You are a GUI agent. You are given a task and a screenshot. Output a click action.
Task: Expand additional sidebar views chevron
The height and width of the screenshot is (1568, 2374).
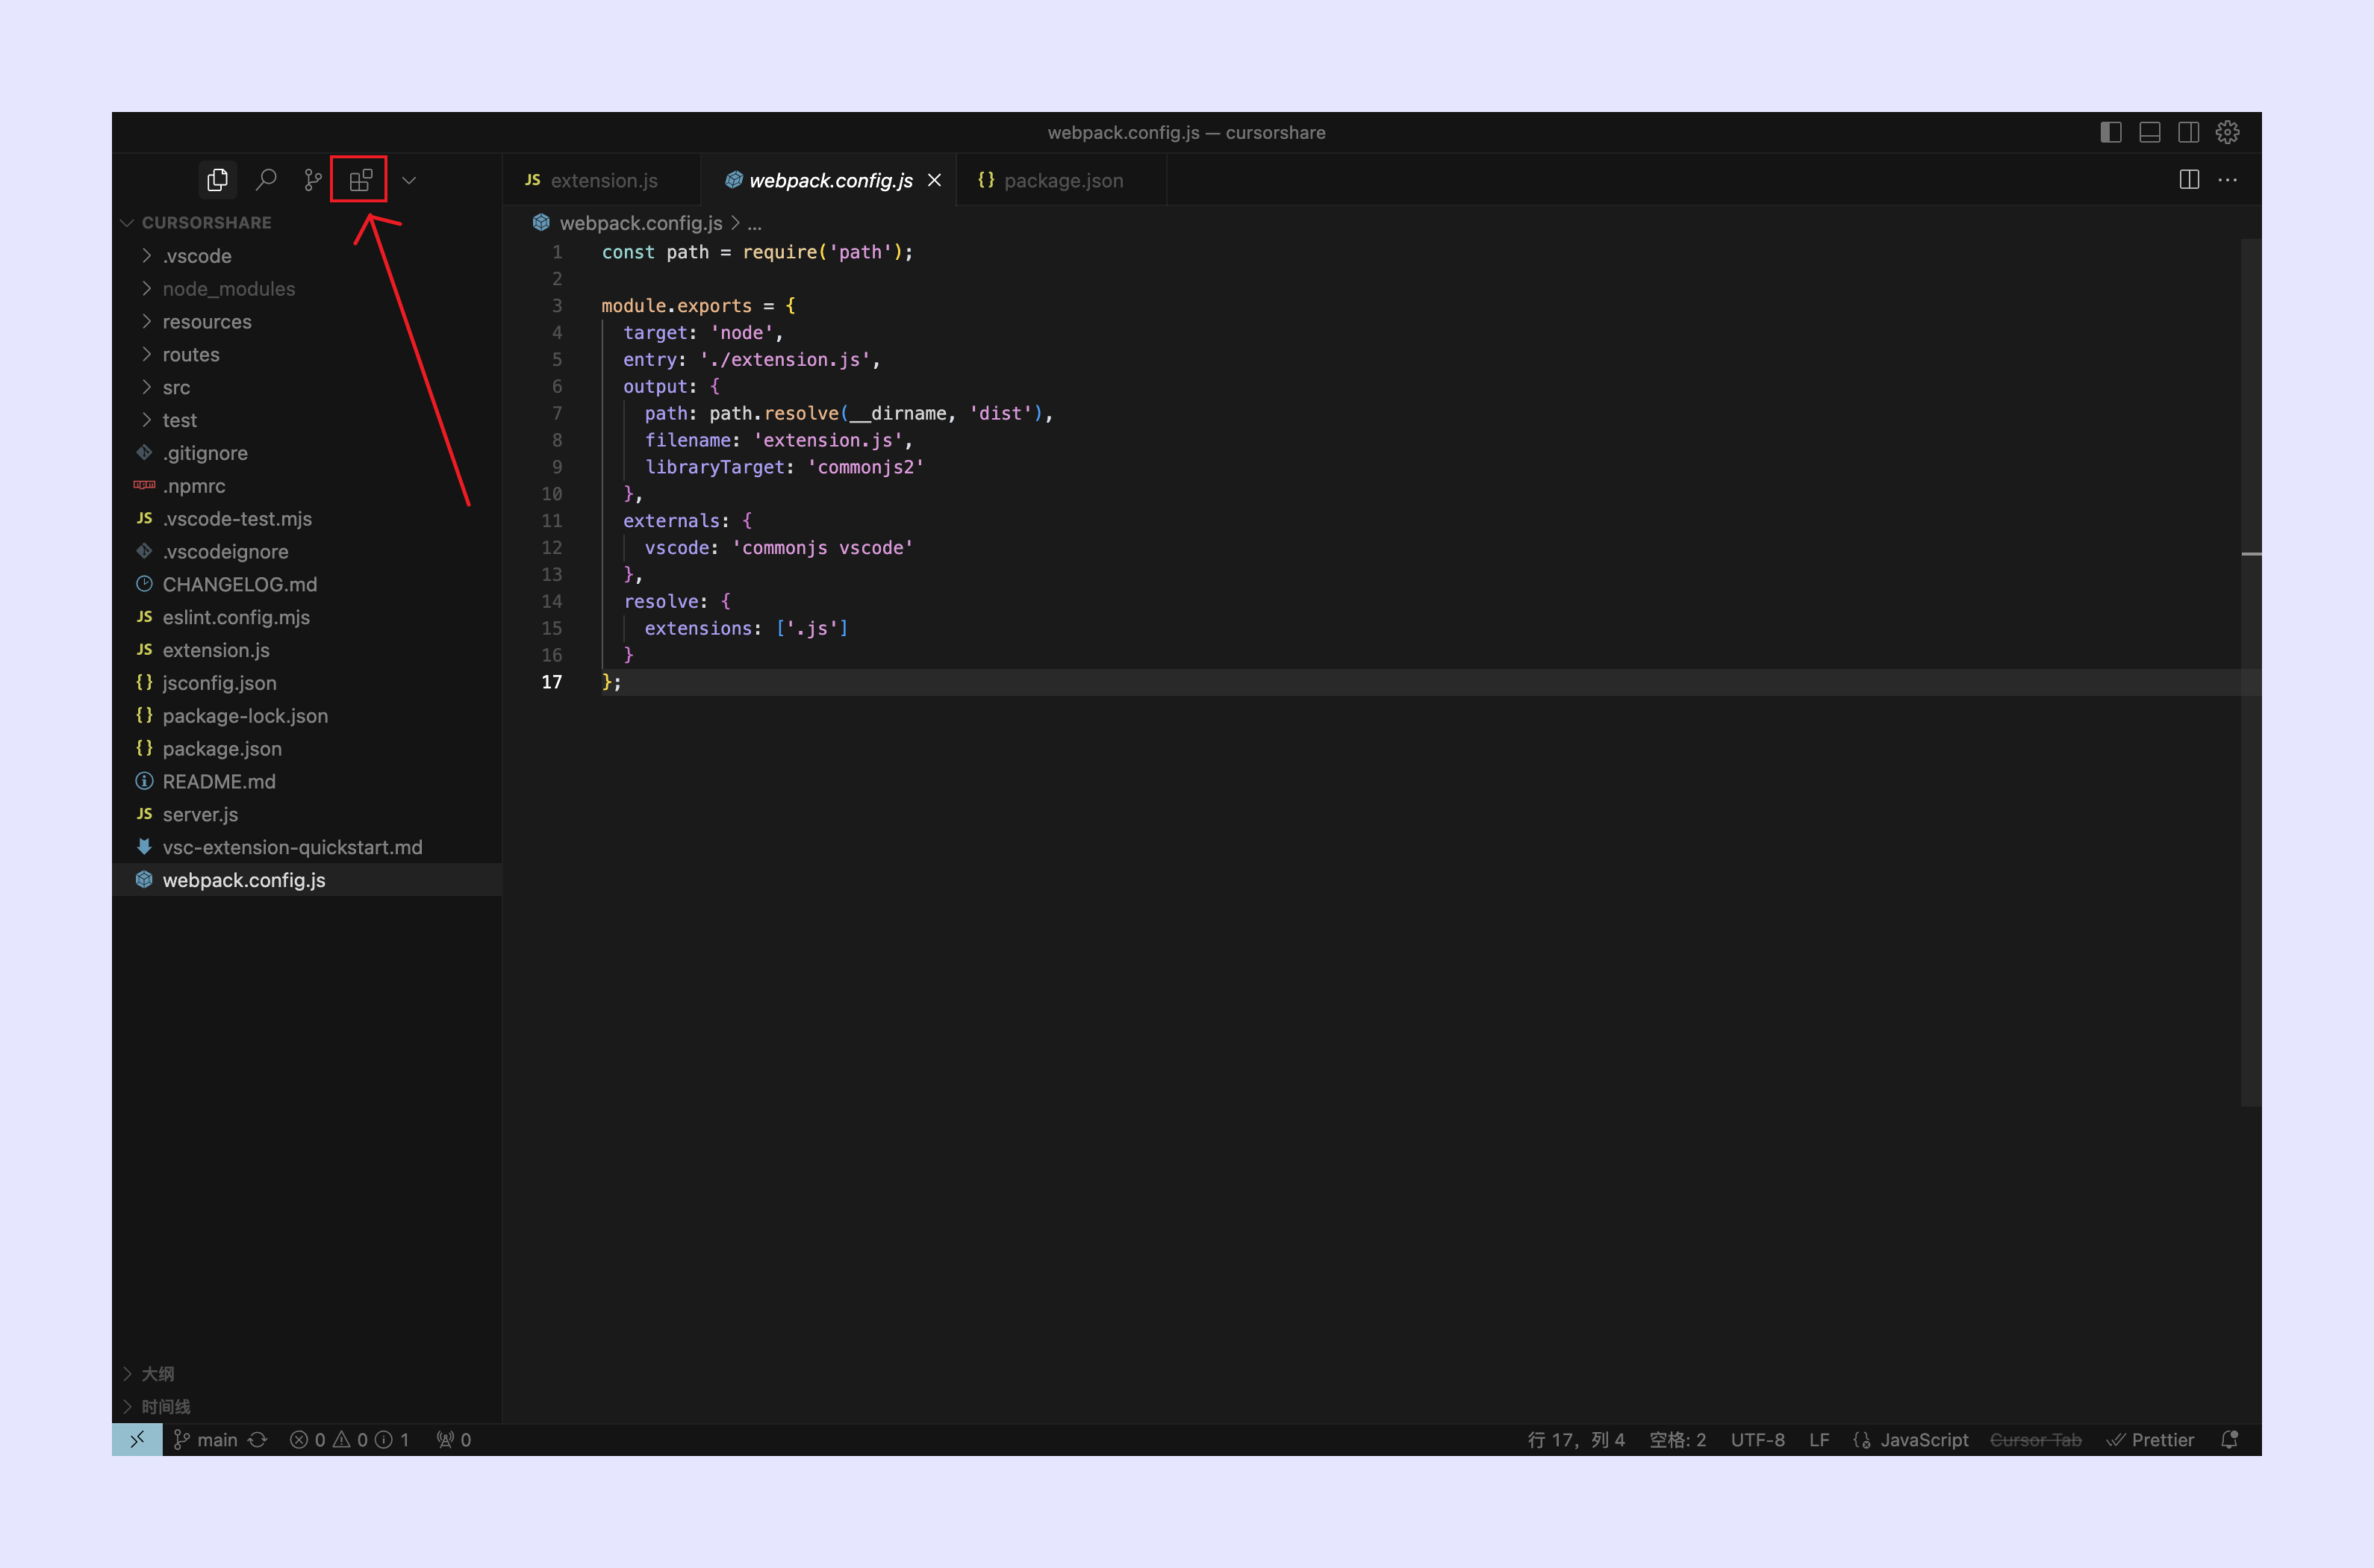click(409, 180)
